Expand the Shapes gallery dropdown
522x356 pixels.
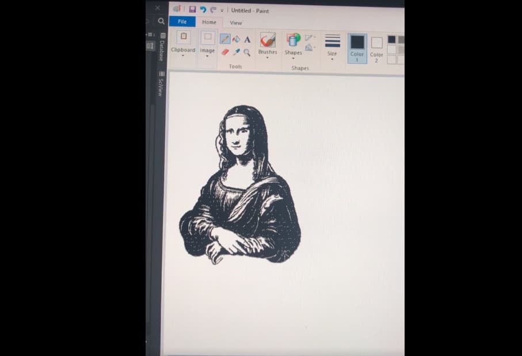(294, 58)
